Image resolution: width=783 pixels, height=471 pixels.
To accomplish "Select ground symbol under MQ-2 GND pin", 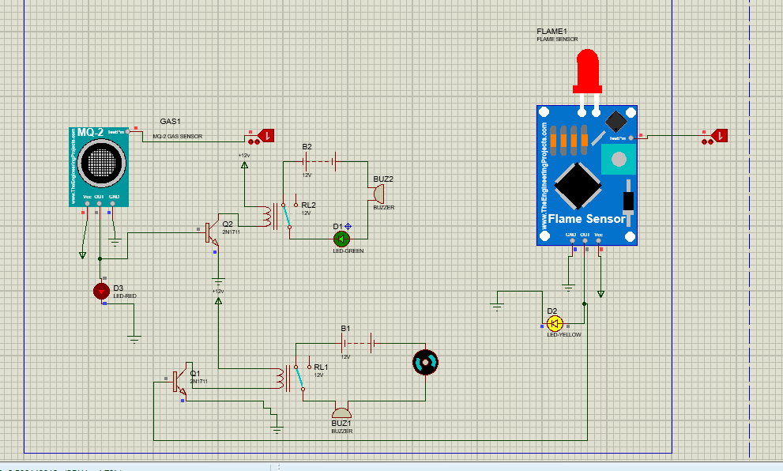I will (x=115, y=243).
